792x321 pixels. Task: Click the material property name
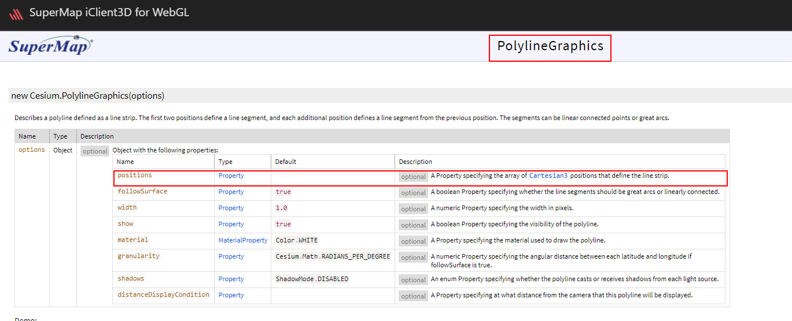click(132, 240)
